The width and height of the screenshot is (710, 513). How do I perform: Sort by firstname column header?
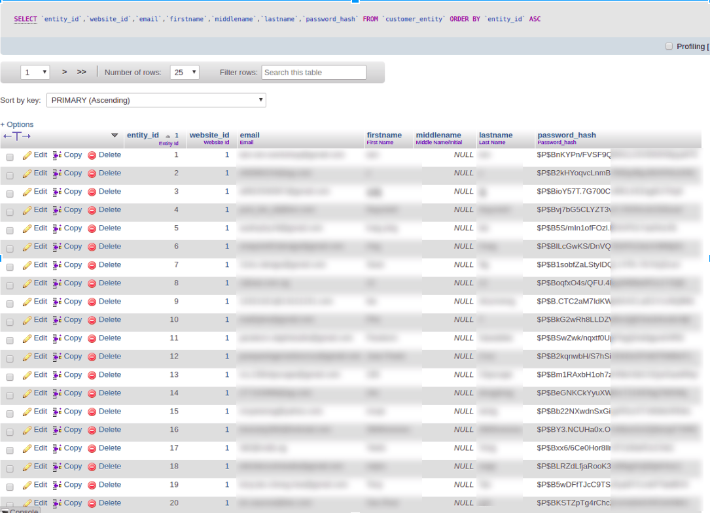pos(384,135)
